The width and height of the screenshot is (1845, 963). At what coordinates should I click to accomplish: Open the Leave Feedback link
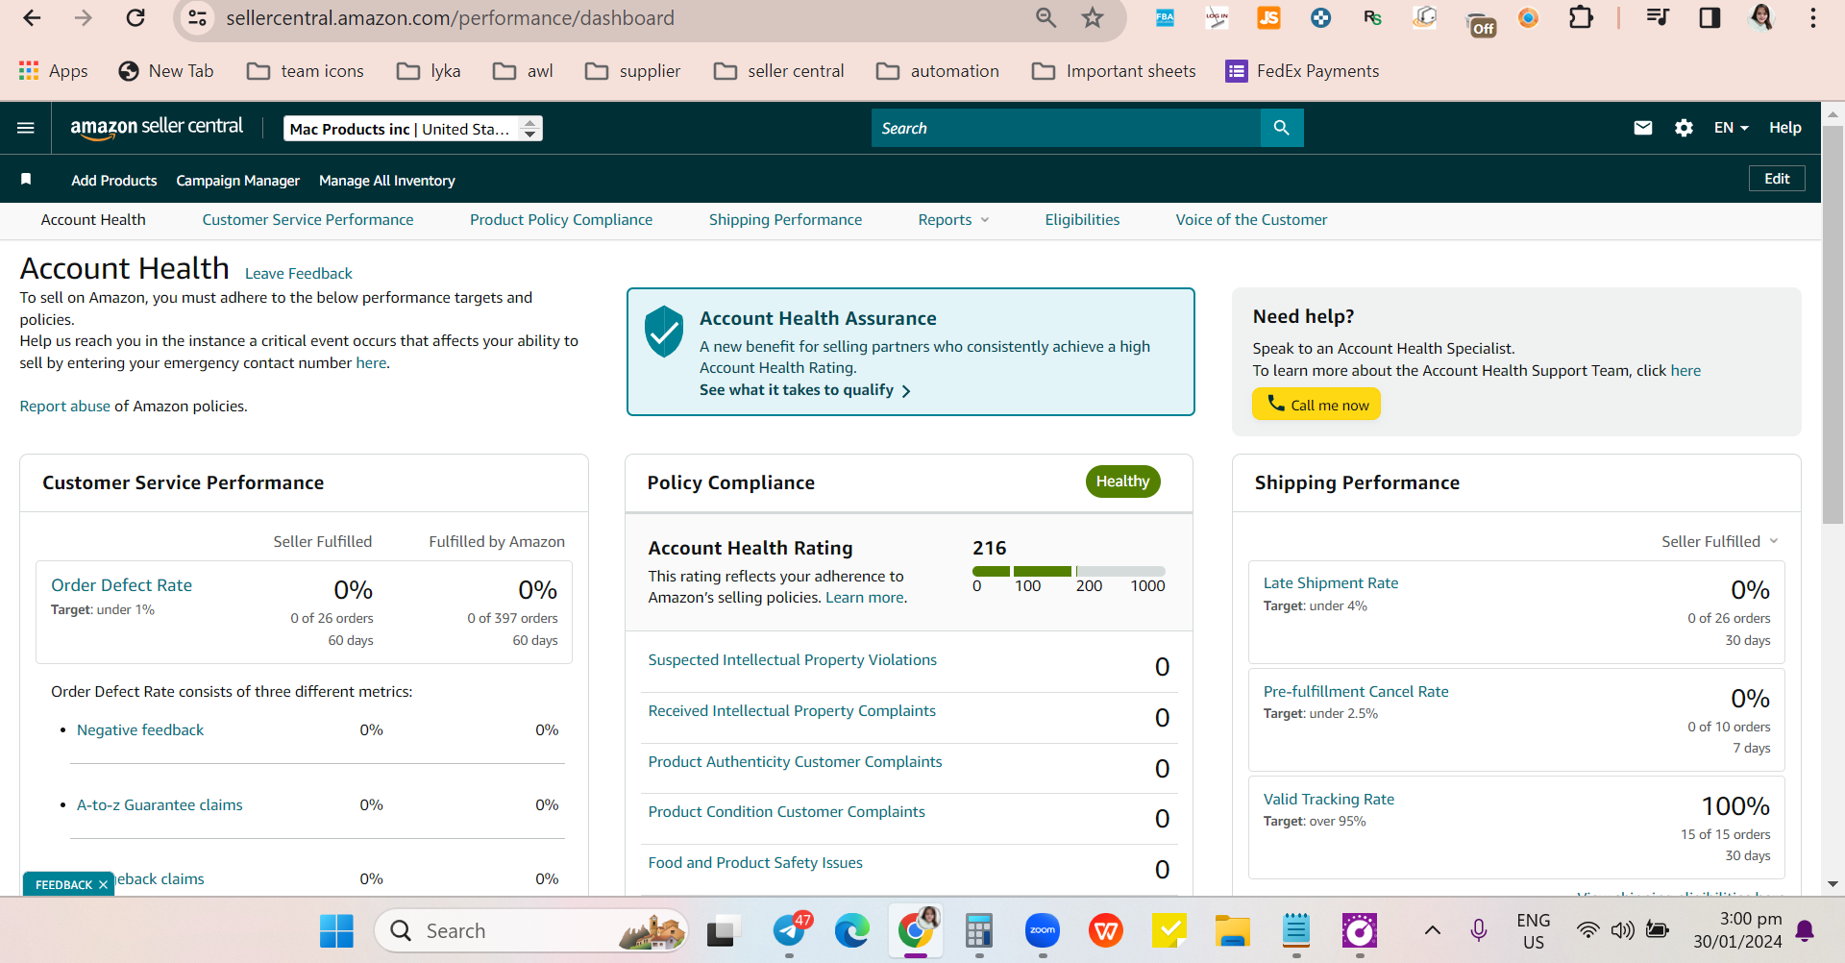tap(299, 274)
